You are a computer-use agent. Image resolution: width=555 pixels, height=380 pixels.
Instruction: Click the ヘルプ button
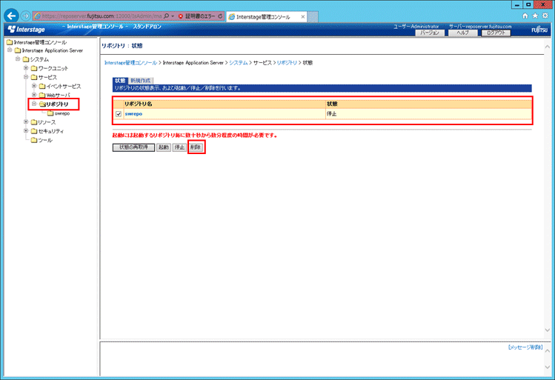click(462, 33)
